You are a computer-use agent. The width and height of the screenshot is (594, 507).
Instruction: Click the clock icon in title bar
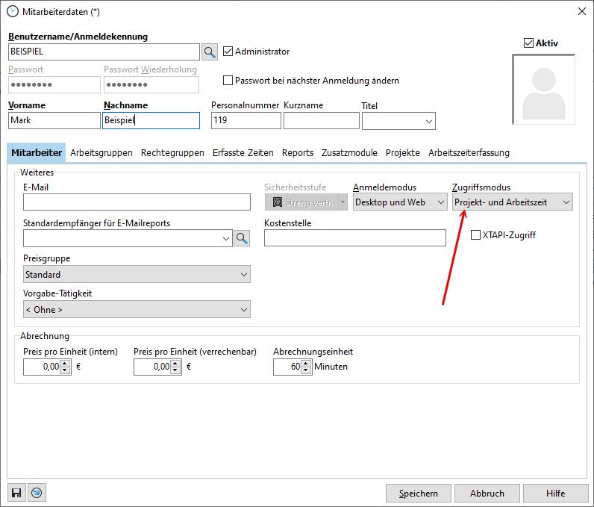coord(13,11)
